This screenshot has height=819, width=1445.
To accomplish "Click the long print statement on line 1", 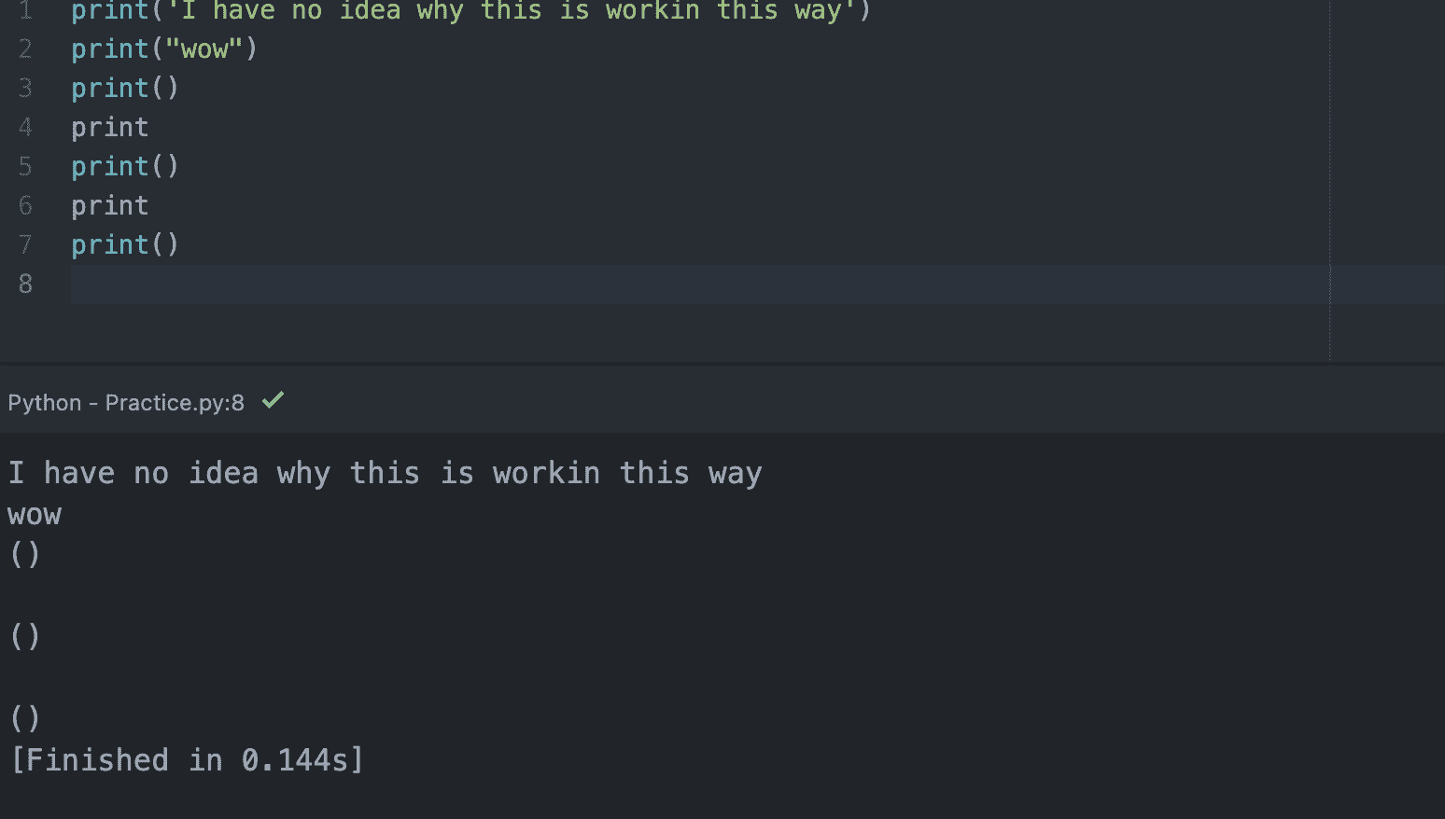I will pos(470,10).
